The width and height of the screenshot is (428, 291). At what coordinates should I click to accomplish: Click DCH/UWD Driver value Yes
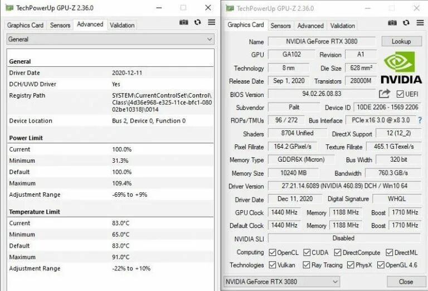coord(116,84)
